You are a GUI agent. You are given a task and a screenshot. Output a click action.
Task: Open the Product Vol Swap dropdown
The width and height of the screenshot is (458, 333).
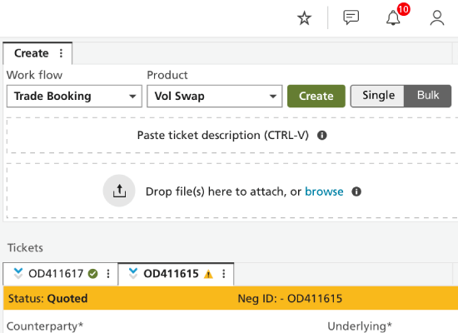click(x=215, y=96)
